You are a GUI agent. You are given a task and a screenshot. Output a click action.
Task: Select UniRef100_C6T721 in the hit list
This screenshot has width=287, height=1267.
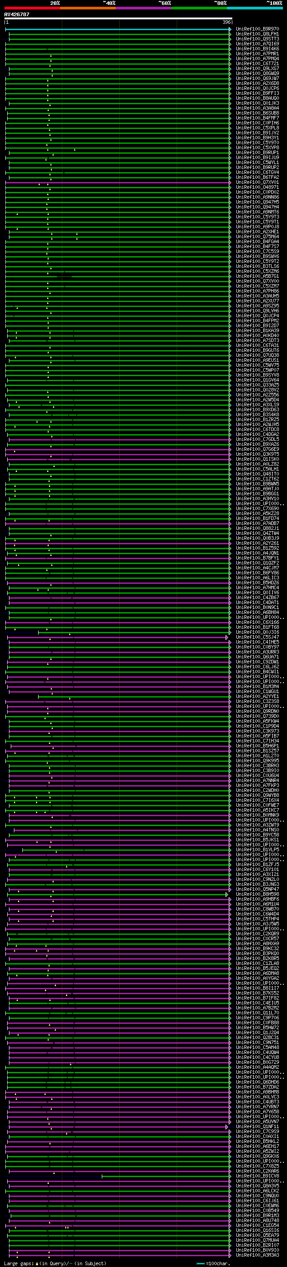pyautogui.click(x=257, y=63)
